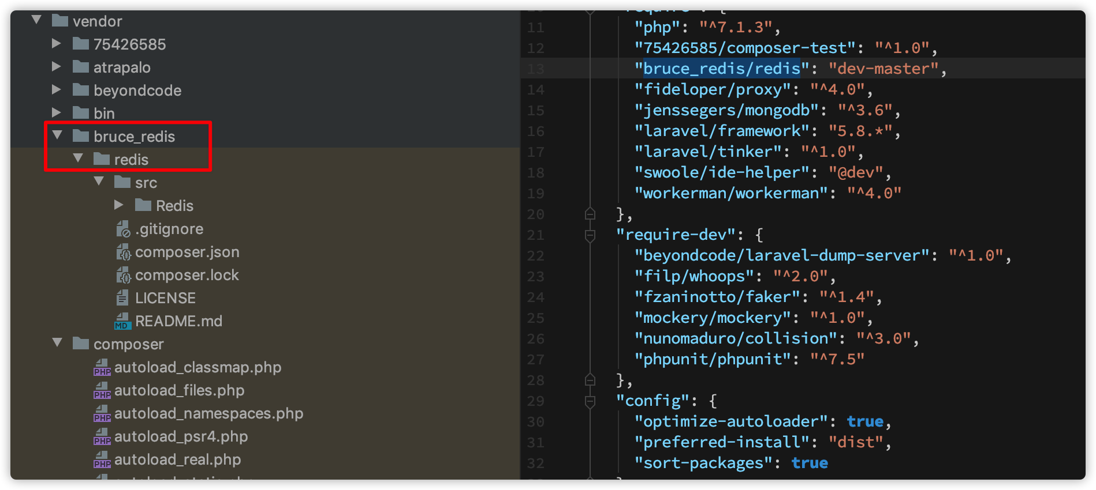Expand the 75426585 folder arrow
The image size is (1096, 490).
[57, 43]
